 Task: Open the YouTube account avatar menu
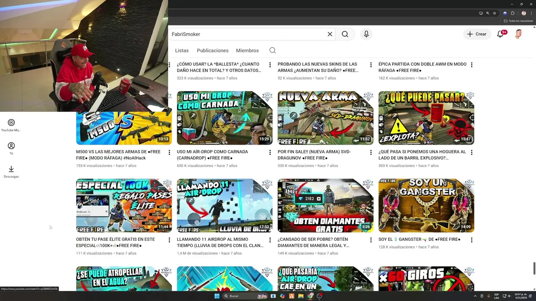(518, 34)
